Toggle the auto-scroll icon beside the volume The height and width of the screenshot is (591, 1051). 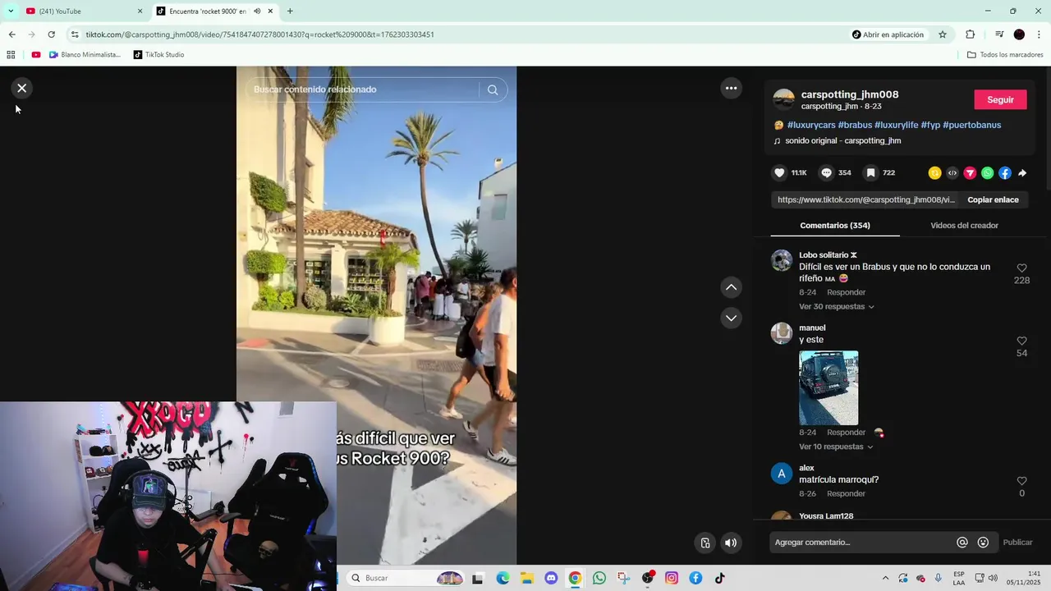click(x=705, y=543)
